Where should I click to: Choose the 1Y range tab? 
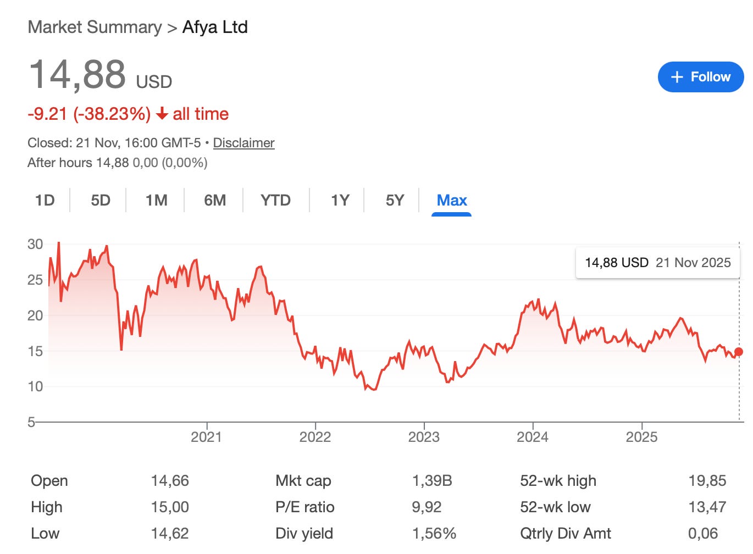[x=340, y=200]
